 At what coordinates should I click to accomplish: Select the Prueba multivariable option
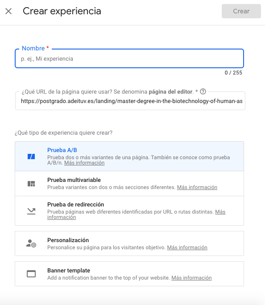[129, 184]
